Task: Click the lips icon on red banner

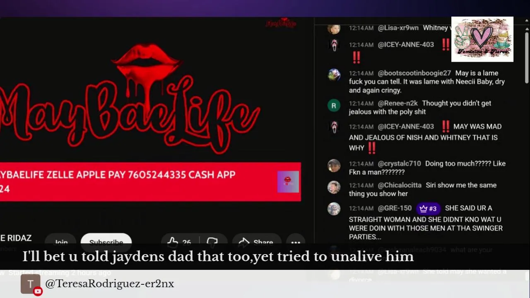Action: 288,182
